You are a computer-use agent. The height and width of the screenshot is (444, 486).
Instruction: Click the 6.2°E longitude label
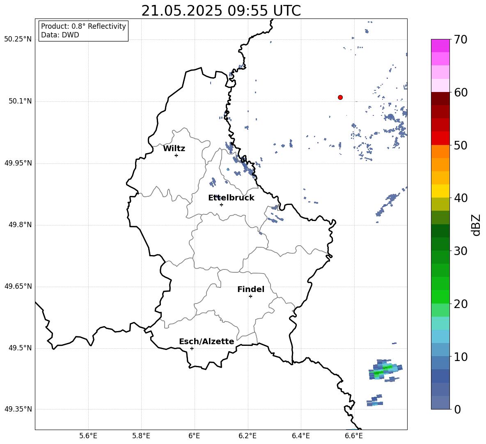pos(248,436)
